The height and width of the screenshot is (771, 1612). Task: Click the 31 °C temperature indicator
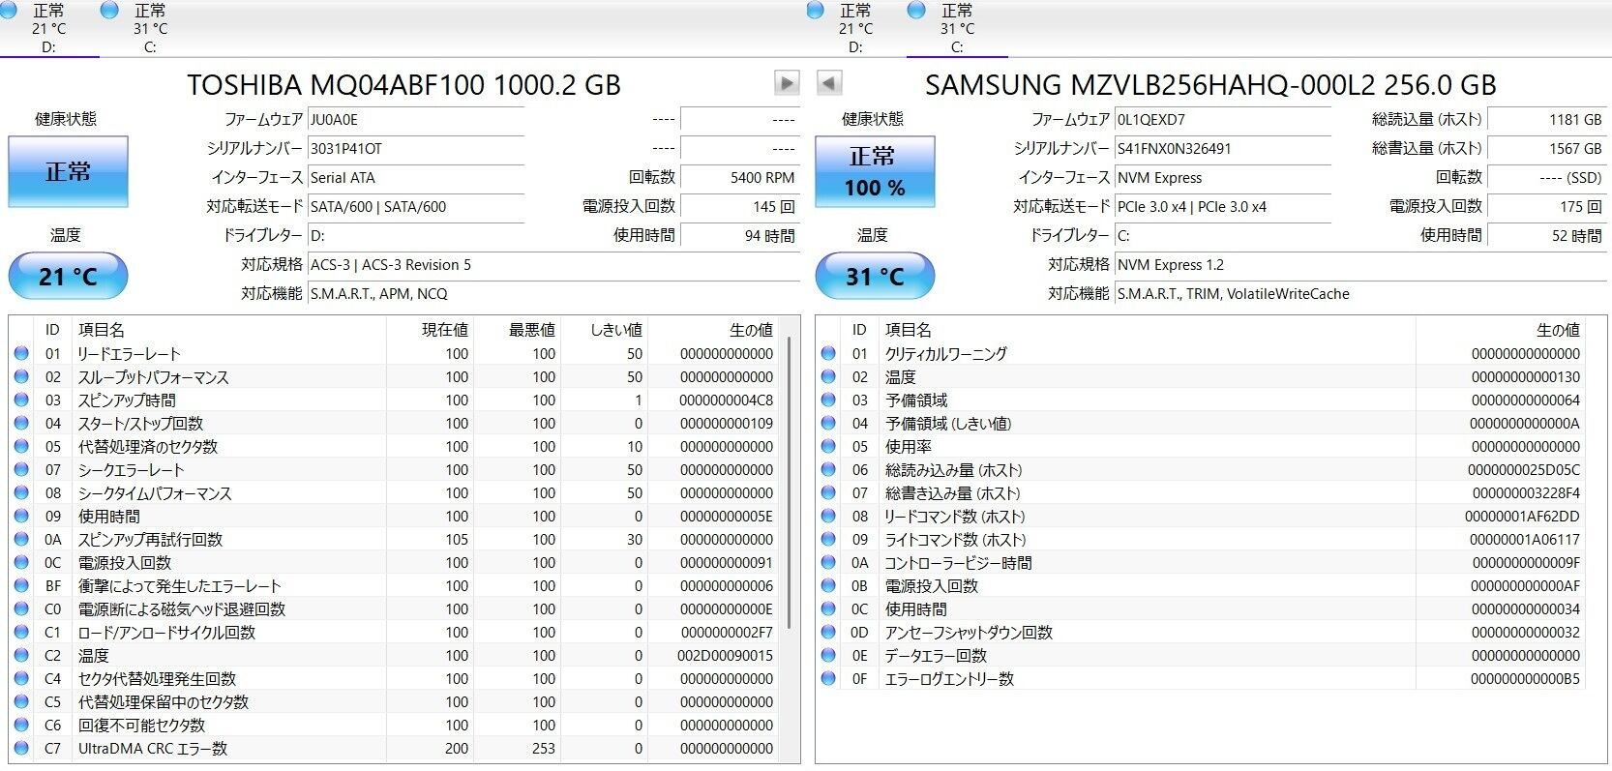(x=875, y=277)
